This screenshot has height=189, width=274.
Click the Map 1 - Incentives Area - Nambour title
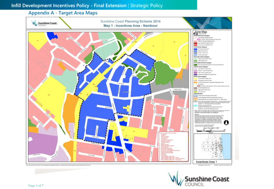[x=129, y=25]
